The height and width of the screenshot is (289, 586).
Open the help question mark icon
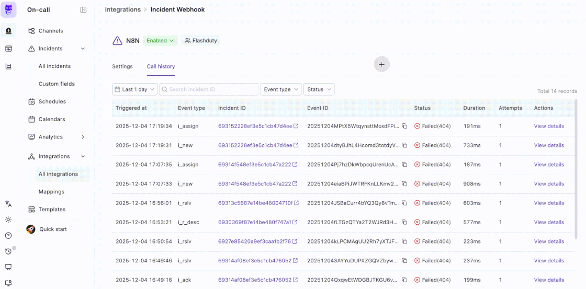(x=8, y=236)
